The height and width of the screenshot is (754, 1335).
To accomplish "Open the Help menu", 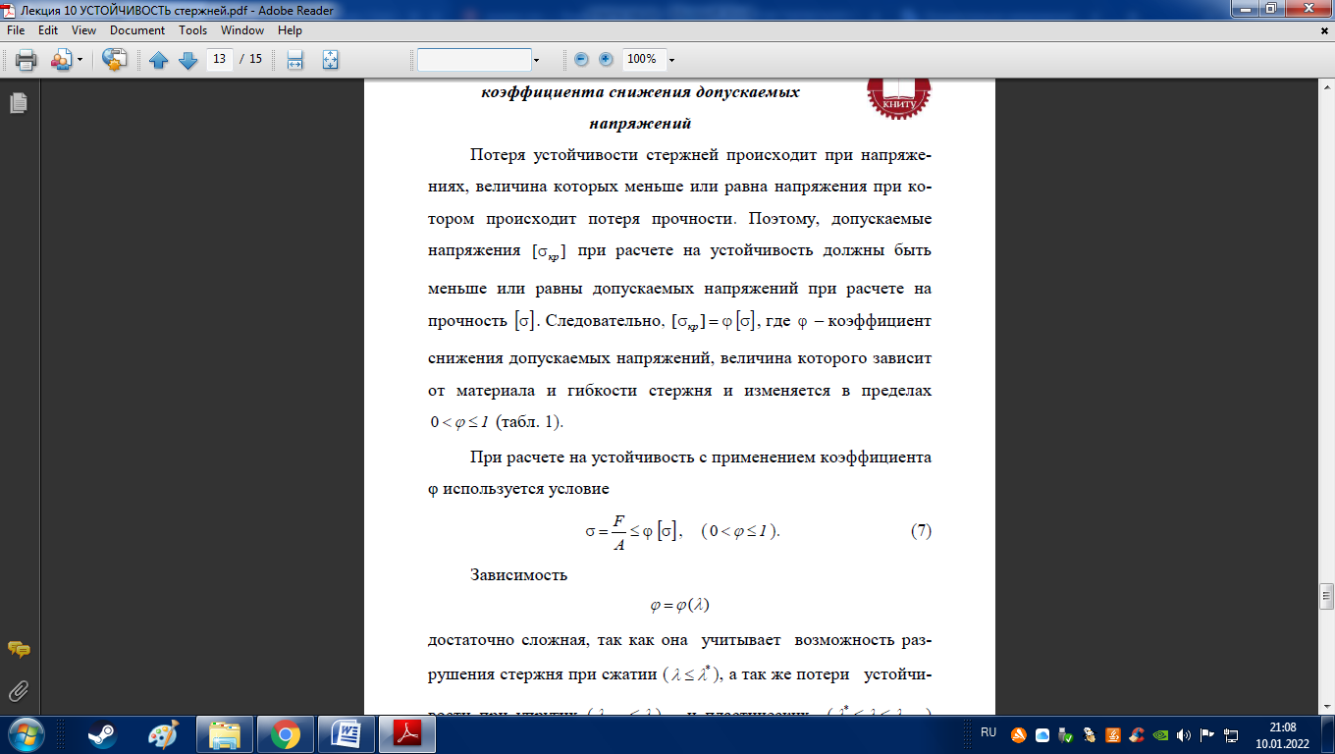I will [x=290, y=30].
